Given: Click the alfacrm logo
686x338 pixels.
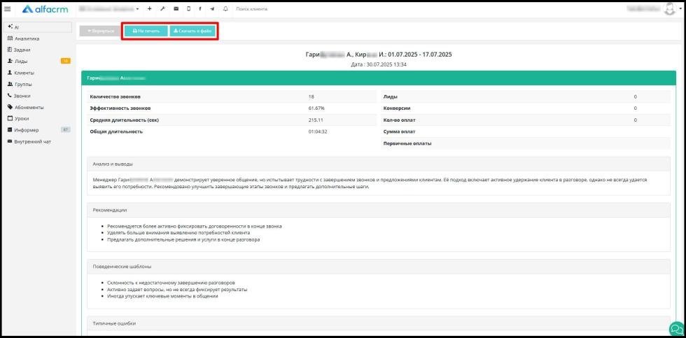Looking at the screenshot, I should 45,8.
